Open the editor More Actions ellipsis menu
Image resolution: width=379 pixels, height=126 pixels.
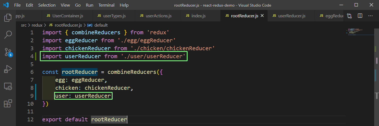[x=370, y=16]
